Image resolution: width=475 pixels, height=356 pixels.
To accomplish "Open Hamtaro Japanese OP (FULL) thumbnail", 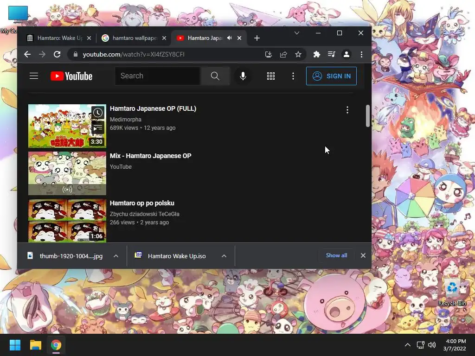I will coord(67,126).
